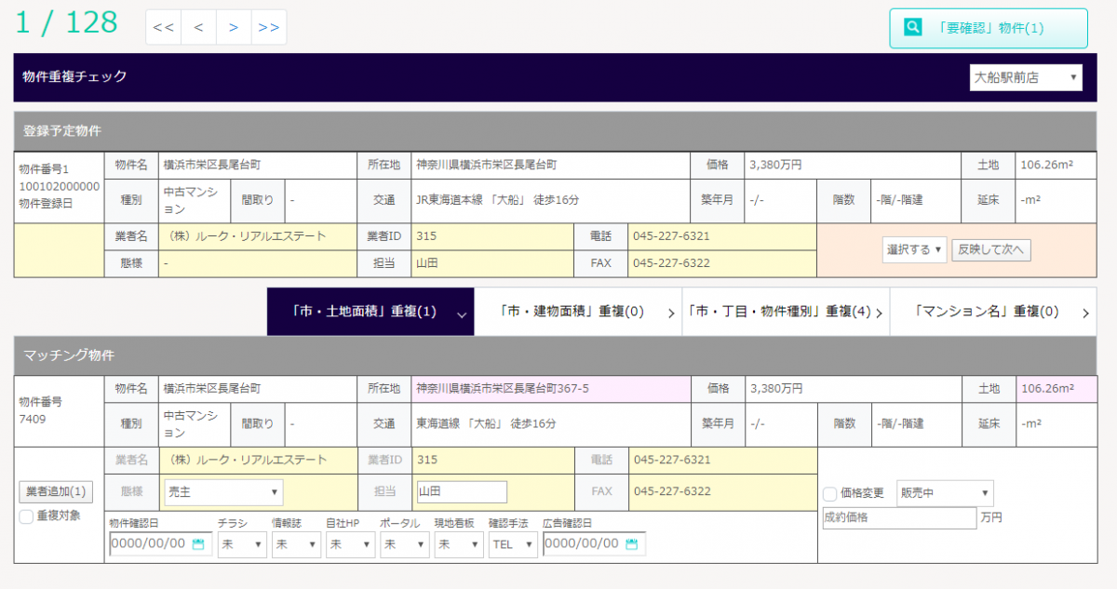Viewport: 1117px width, 589px height.
Task: Go to first record with << button
Action: click(163, 27)
